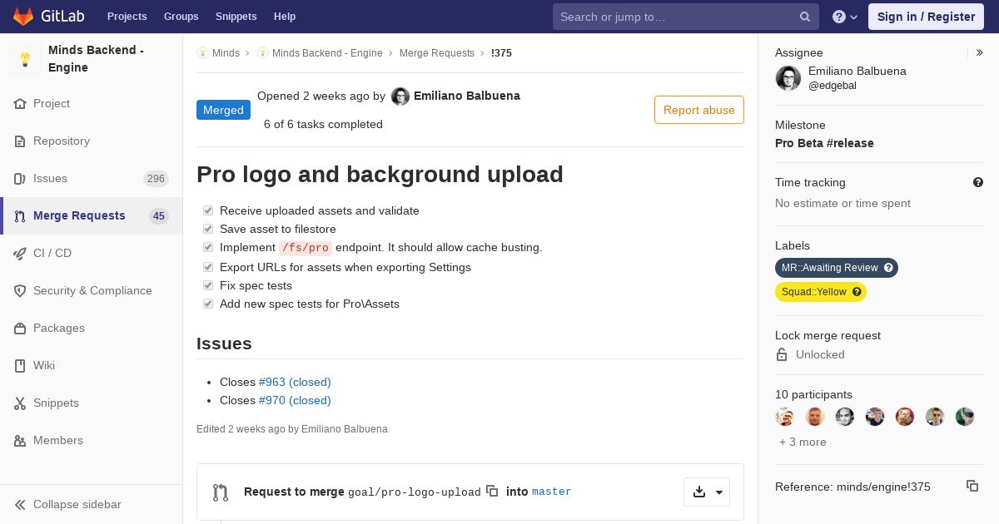Viewport: 999px width, 524px height.
Task: Click the blue Merged status badge
Action: coord(223,110)
